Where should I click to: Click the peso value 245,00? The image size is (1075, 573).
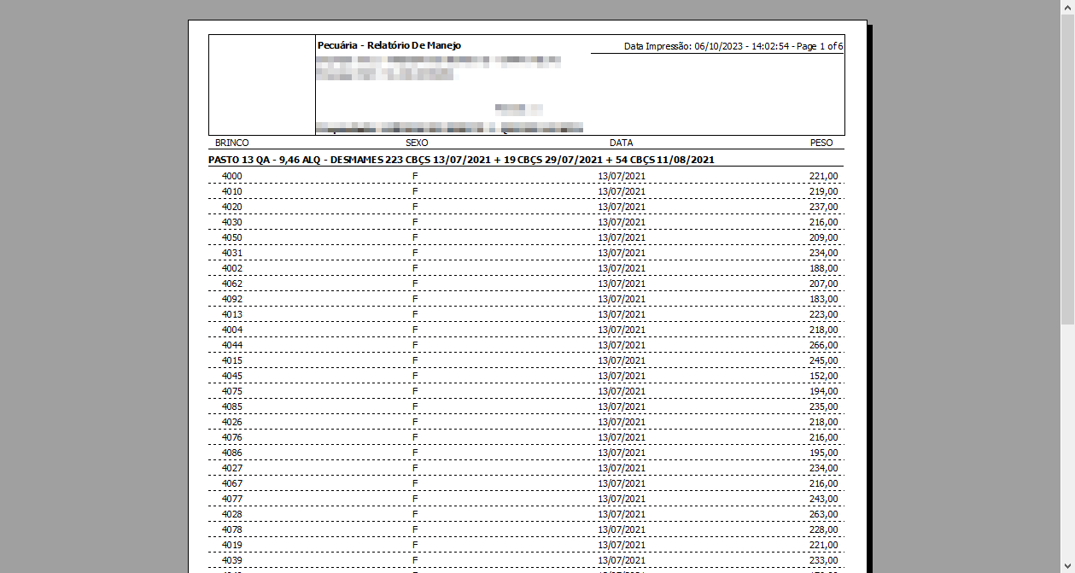(824, 360)
